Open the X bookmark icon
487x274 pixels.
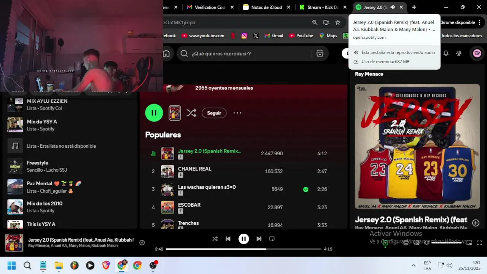pos(256,36)
